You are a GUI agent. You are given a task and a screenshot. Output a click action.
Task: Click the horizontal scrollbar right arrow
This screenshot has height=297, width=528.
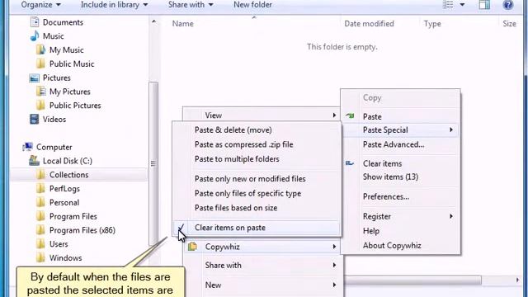(x=517, y=280)
